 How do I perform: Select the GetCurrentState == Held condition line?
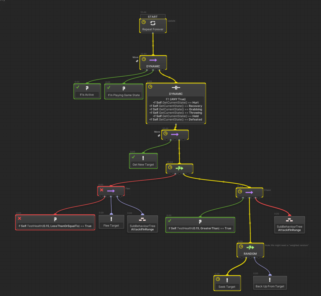coord(176,116)
